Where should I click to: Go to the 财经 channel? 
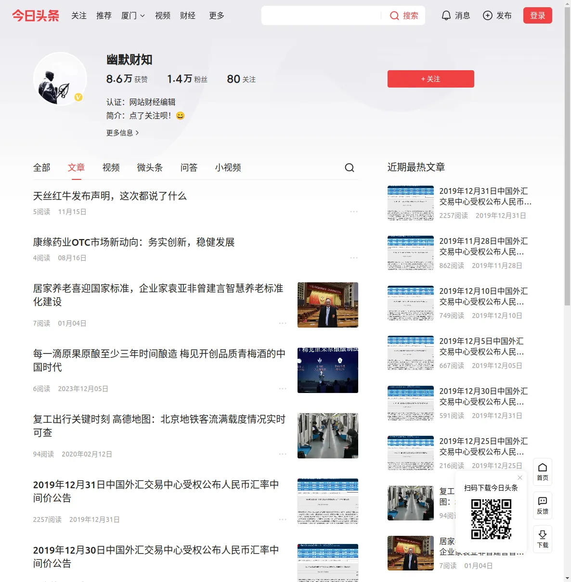(188, 16)
